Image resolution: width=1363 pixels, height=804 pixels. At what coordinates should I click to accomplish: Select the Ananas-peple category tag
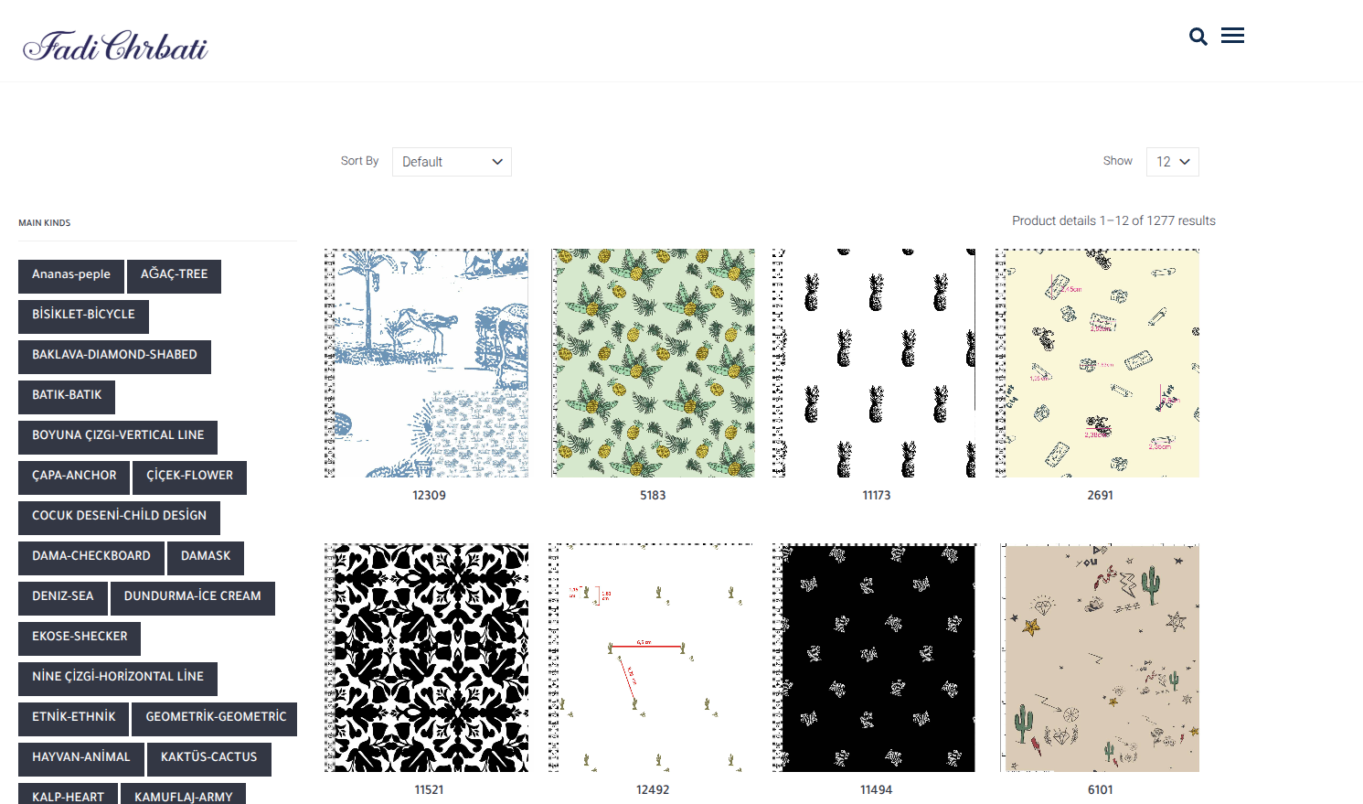(71, 274)
